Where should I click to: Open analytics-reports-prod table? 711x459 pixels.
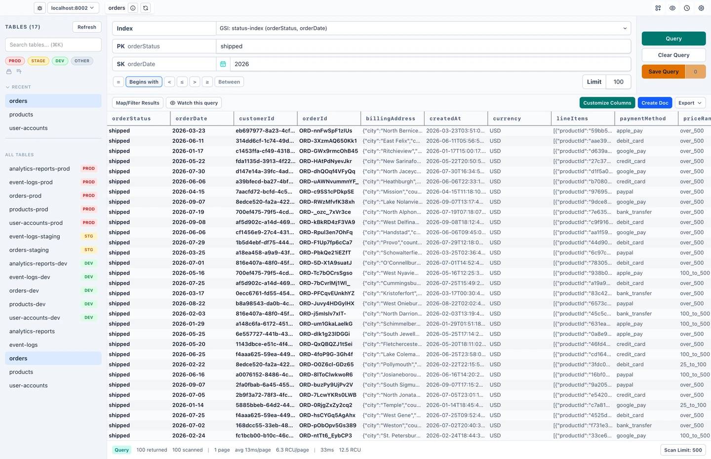click(53, 168)
